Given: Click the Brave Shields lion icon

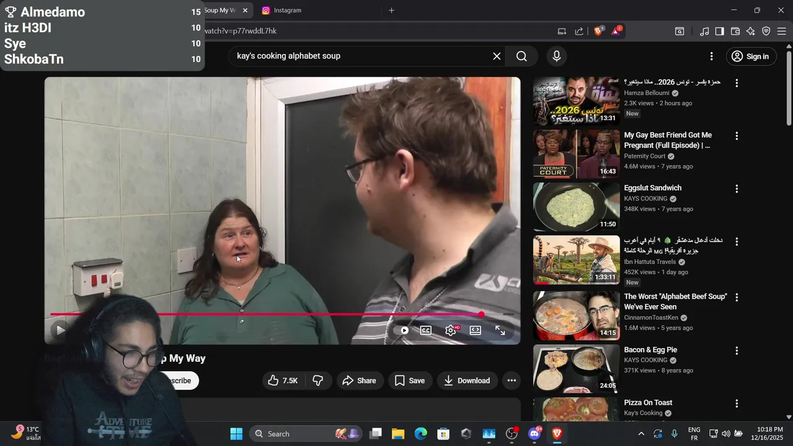Looking at the screenshot, I should click(x=598, y=31).
